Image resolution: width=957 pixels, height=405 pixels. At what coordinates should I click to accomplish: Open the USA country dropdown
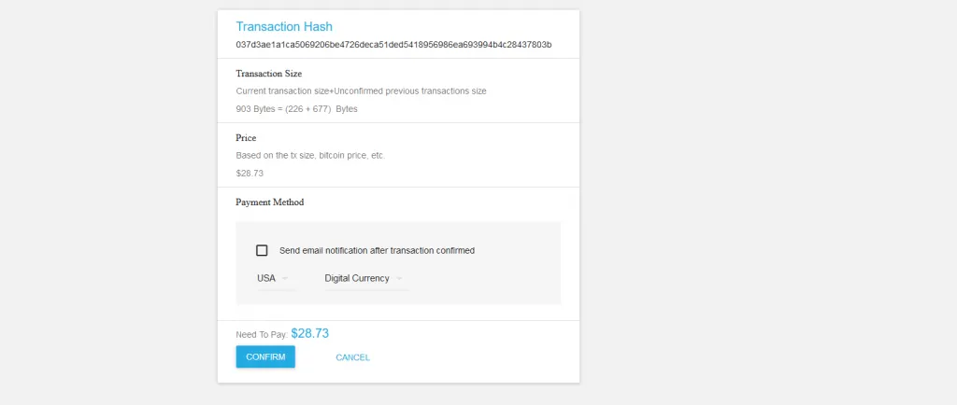266,278
